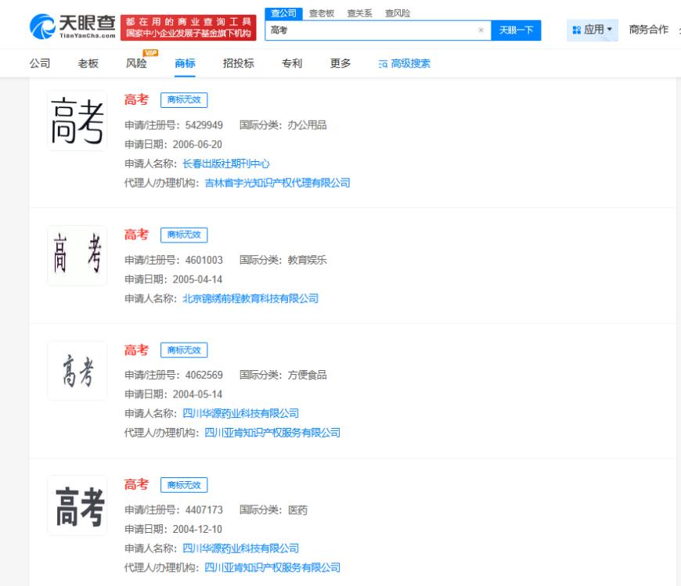
Task: Select the text 国际分类：办公用品
Action: 283,125
